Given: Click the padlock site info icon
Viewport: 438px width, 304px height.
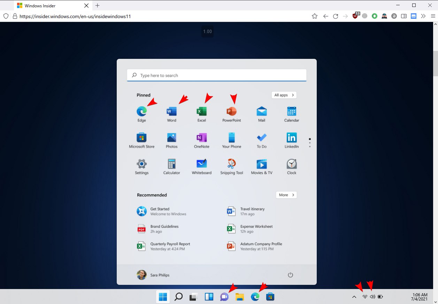Looking at the screenshot, I should pyautogui.click(x=15, y=16).
